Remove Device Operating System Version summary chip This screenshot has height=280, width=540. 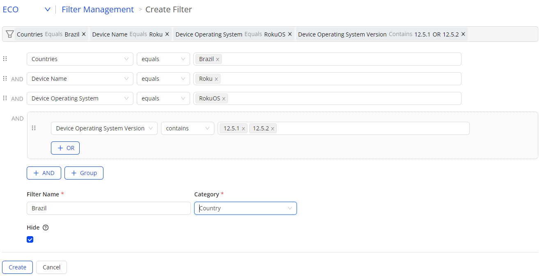[x=463, y=34]
